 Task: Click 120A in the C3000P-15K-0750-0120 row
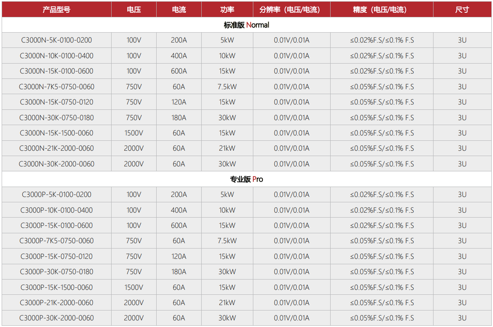(179, 256)
